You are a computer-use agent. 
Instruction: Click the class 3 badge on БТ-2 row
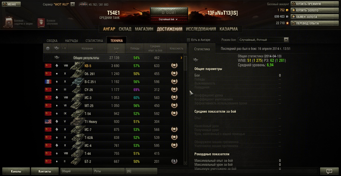[174, 161]
